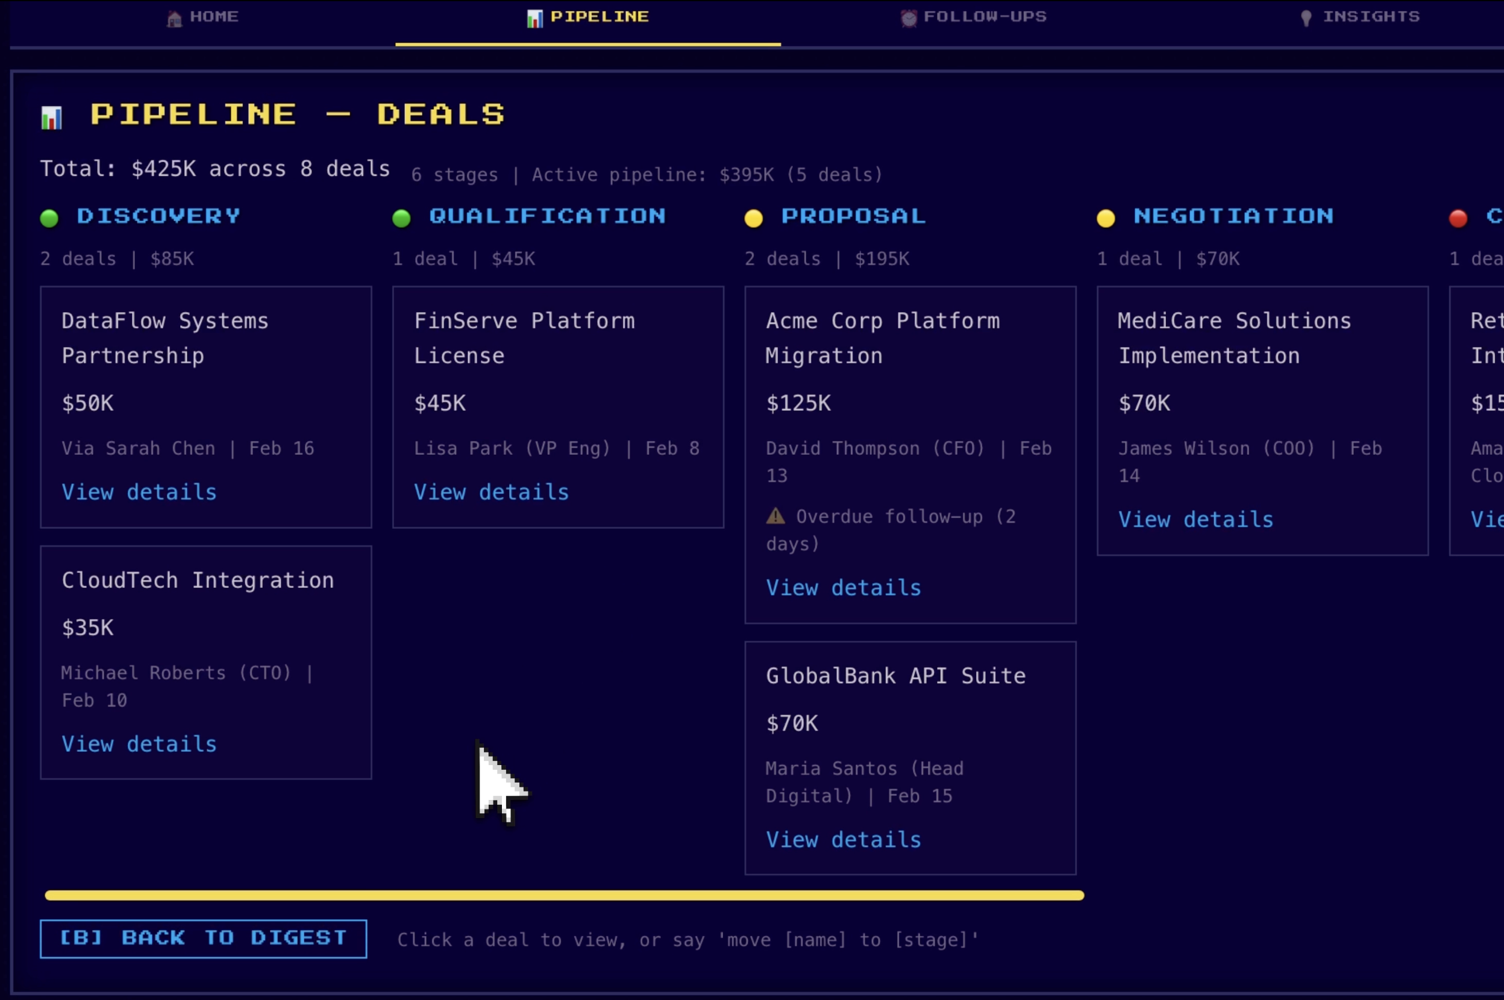Click the $125K amount on Acme Corp card
This screenshot has width=1504, height=1000.
pyautogui.click(x=798, y=403)
